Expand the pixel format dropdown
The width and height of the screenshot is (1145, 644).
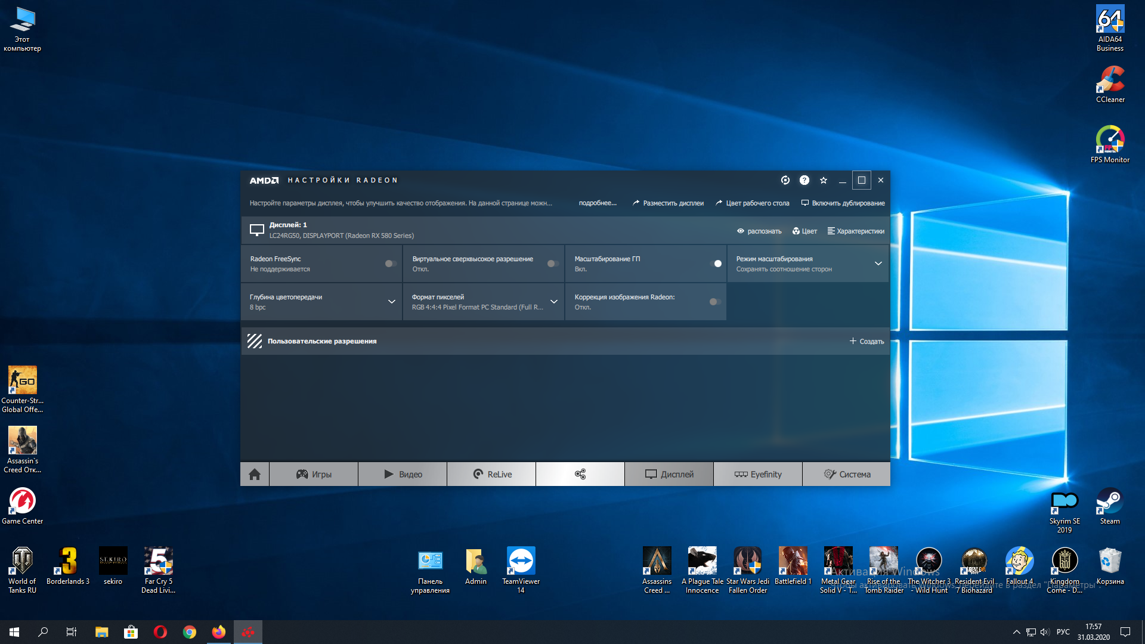click(x=553, y=302)
